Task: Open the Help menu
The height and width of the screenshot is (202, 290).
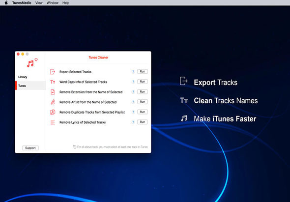Action: point(66,3)
